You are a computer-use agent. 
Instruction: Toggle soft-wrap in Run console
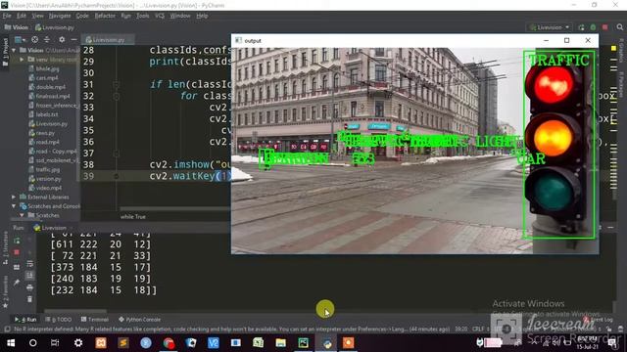point(30,264)
